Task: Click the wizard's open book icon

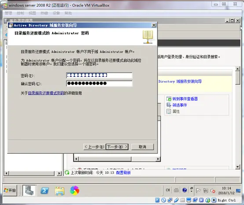Action: [x=148, y=37]
